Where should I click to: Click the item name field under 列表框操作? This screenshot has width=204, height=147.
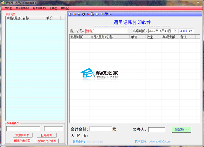23,128
